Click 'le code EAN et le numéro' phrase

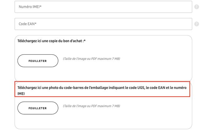[166, 88]
